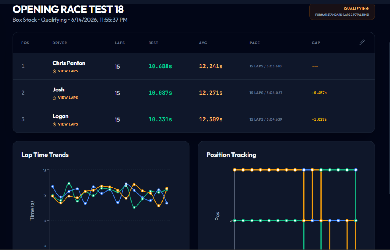Click the DRIVER column header
The height and width of the screenshot is (250, 390).
click(x=60, y=43)
